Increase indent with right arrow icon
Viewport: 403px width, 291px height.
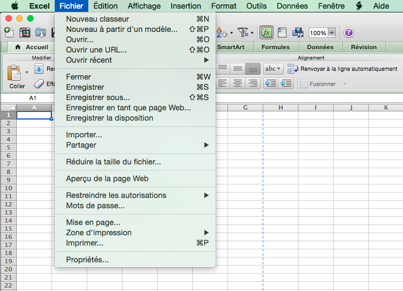[x=286, y=83]
